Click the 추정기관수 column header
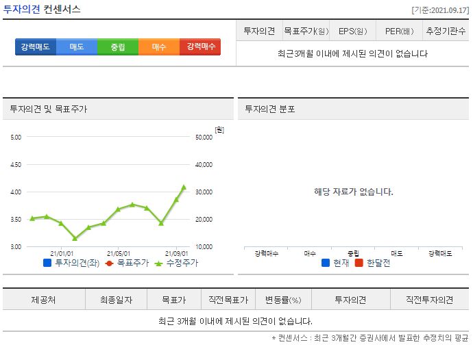The image size is (473, 349). 446,31
